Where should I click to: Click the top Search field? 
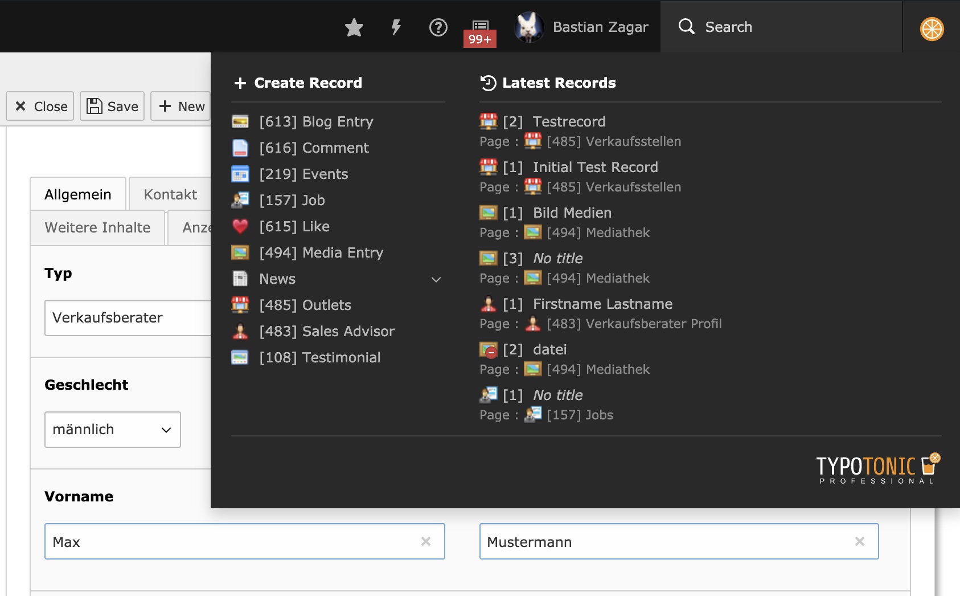(781, 27)
